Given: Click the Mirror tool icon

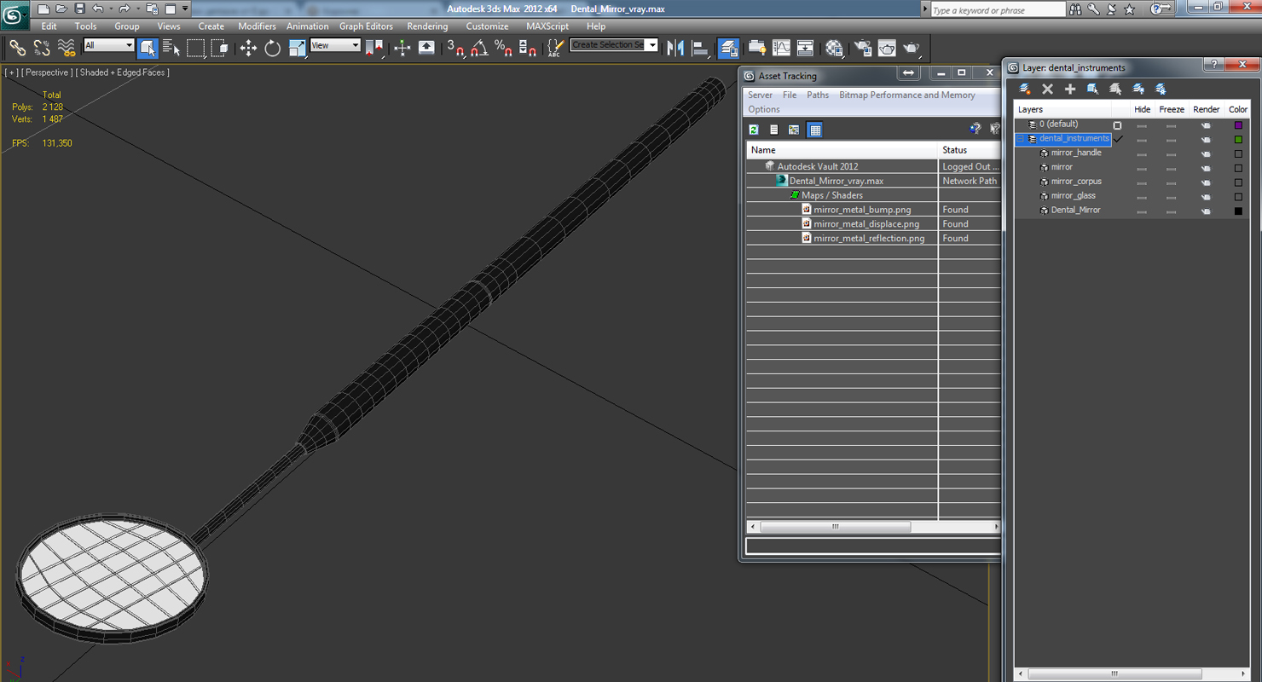Looking at the screenshot, I should pyautogui.click(x=675, y=49).
